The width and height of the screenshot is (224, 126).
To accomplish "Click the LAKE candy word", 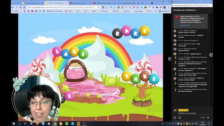I will 70,53.
